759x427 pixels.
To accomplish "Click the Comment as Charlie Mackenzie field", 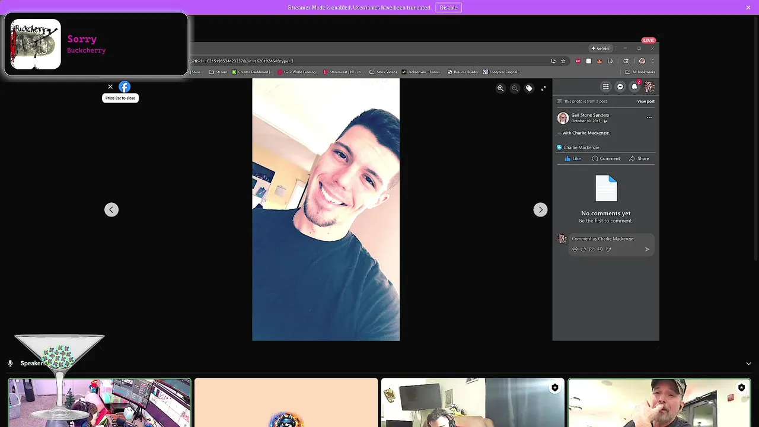I will [x=612, y=239].
